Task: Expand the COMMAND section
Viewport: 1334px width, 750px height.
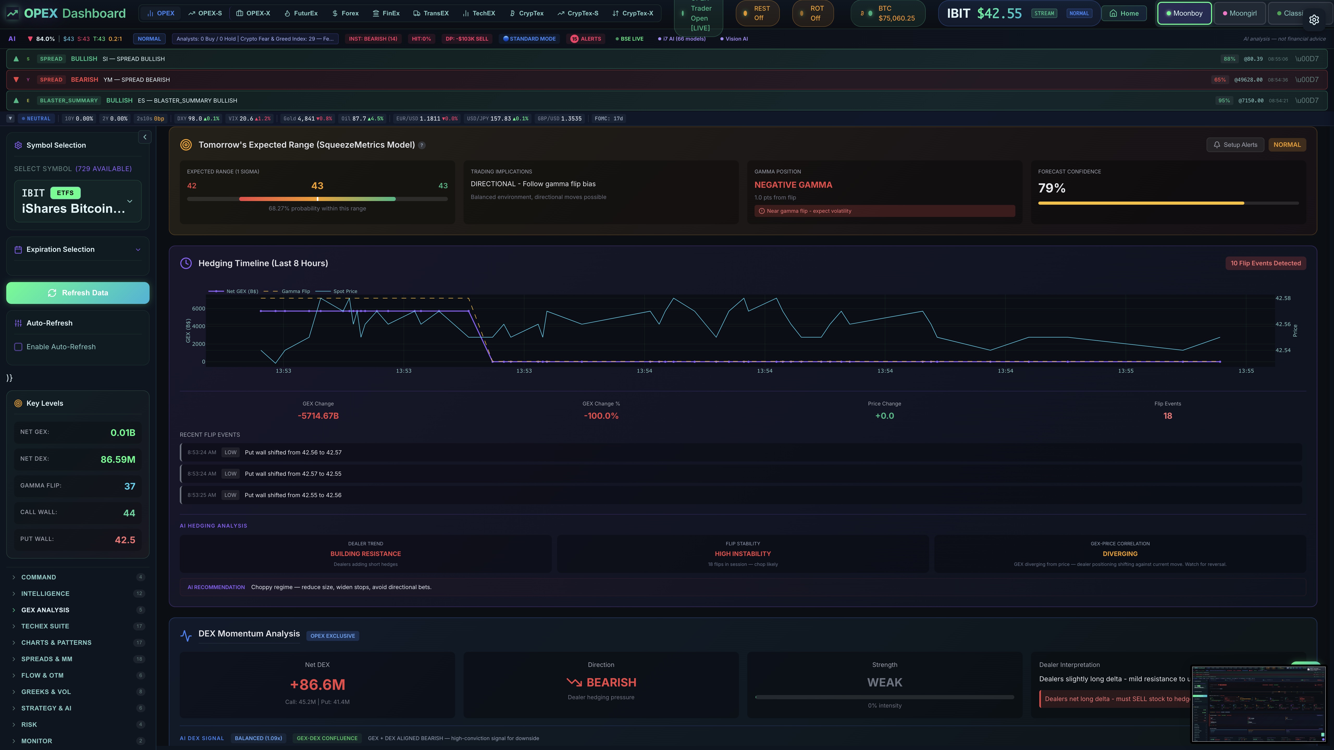Action: point(78,577)
